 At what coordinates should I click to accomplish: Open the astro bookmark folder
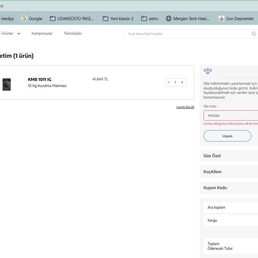[x=150, y=18]
